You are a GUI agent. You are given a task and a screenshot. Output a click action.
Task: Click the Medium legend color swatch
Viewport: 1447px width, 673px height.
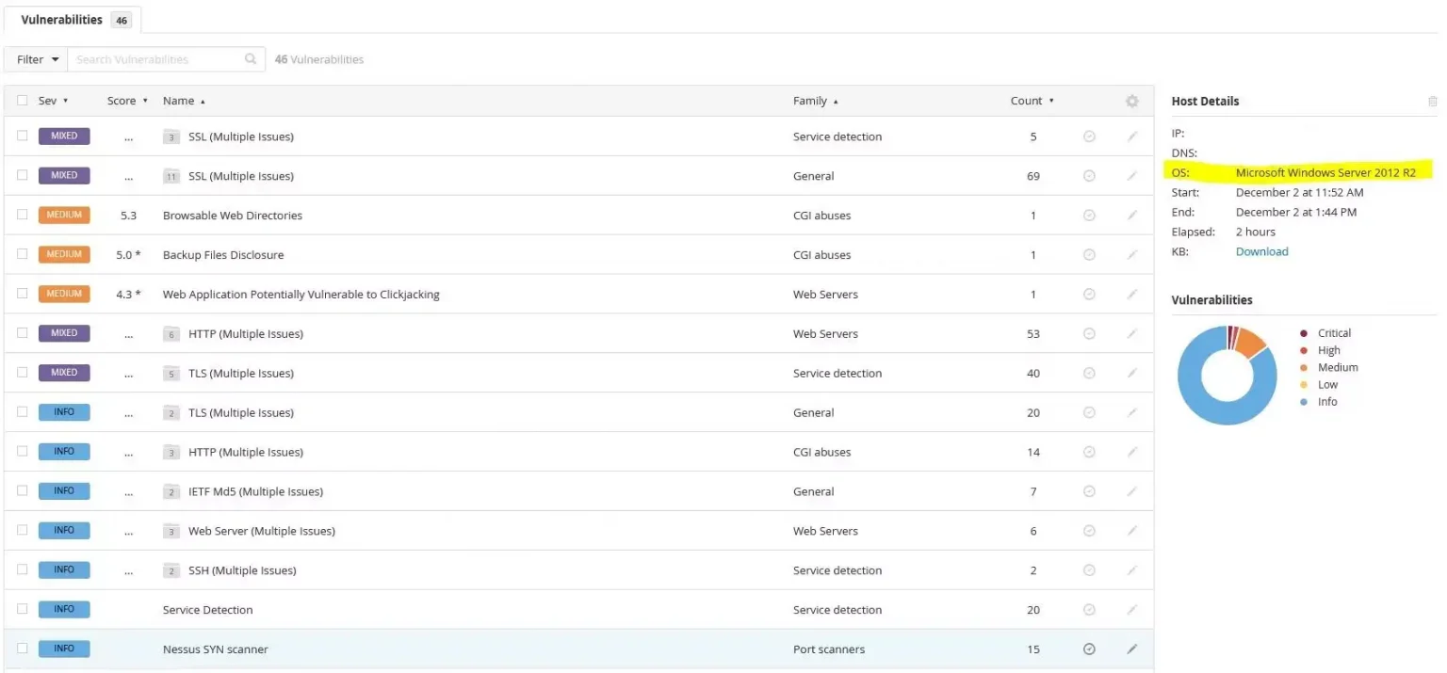click(1304, 368)
